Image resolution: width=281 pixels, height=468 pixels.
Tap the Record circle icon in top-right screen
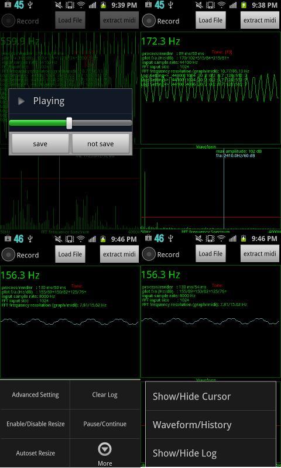pyautogui.click(x=149, y=20)
